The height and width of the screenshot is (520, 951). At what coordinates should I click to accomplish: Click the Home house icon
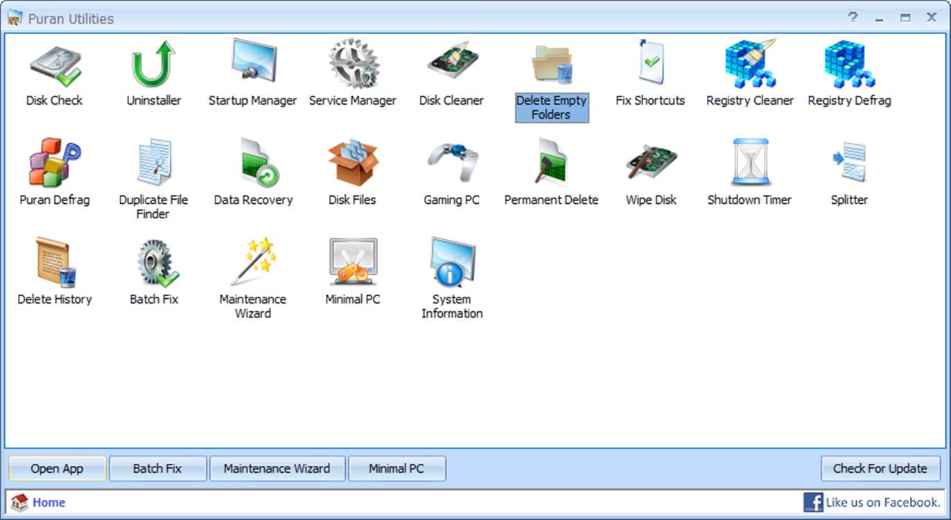pos(19,503)
